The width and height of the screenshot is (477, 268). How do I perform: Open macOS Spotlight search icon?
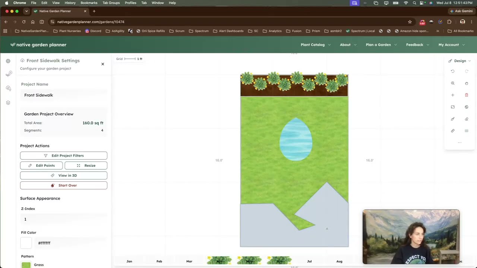(414, 3)
